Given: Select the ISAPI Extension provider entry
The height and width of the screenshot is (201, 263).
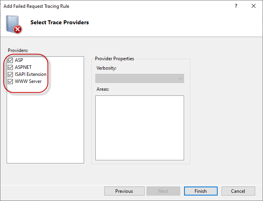Looking at the screenshot, I should [30, 74].
